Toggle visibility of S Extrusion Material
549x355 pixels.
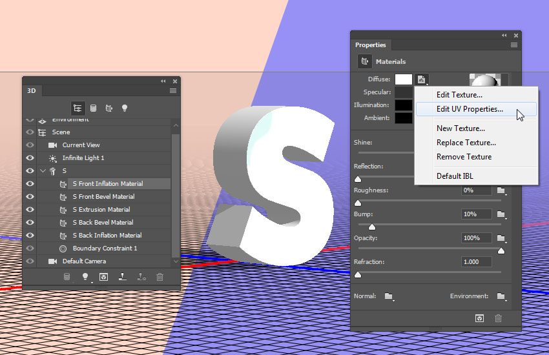(30, 210)
